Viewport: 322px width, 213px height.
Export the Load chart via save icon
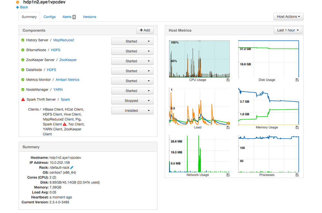tap(228, 127)
